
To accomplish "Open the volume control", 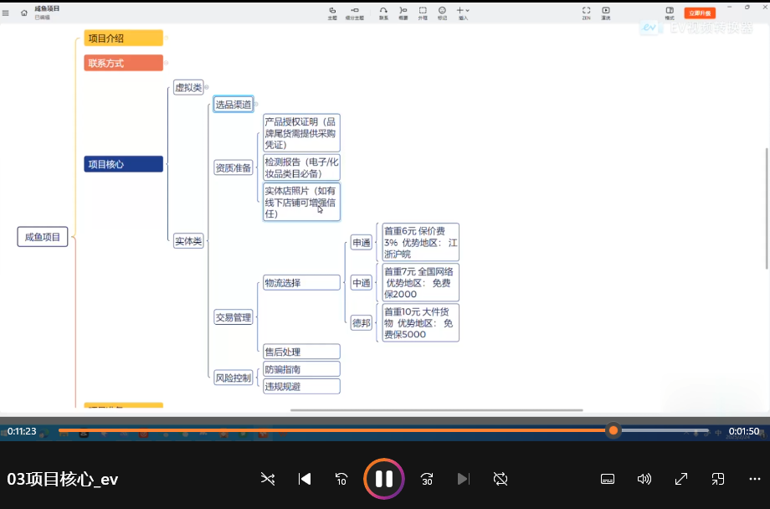I will pos(644,479).
